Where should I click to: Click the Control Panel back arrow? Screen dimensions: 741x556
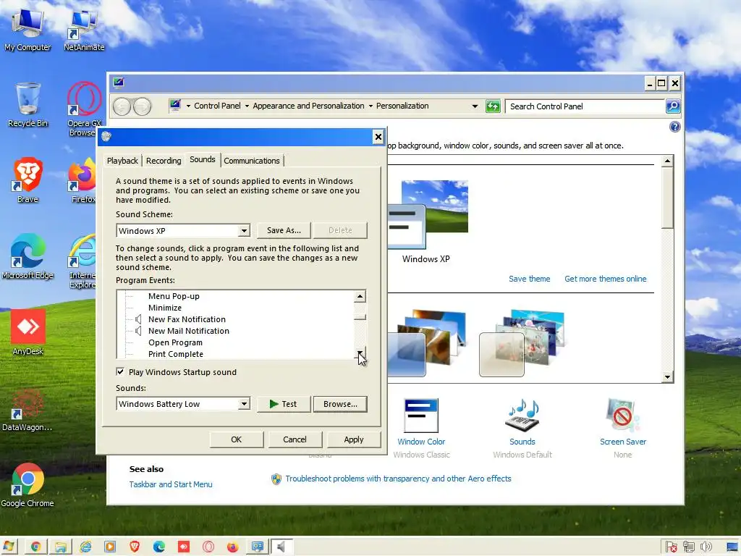click(122, 106)
